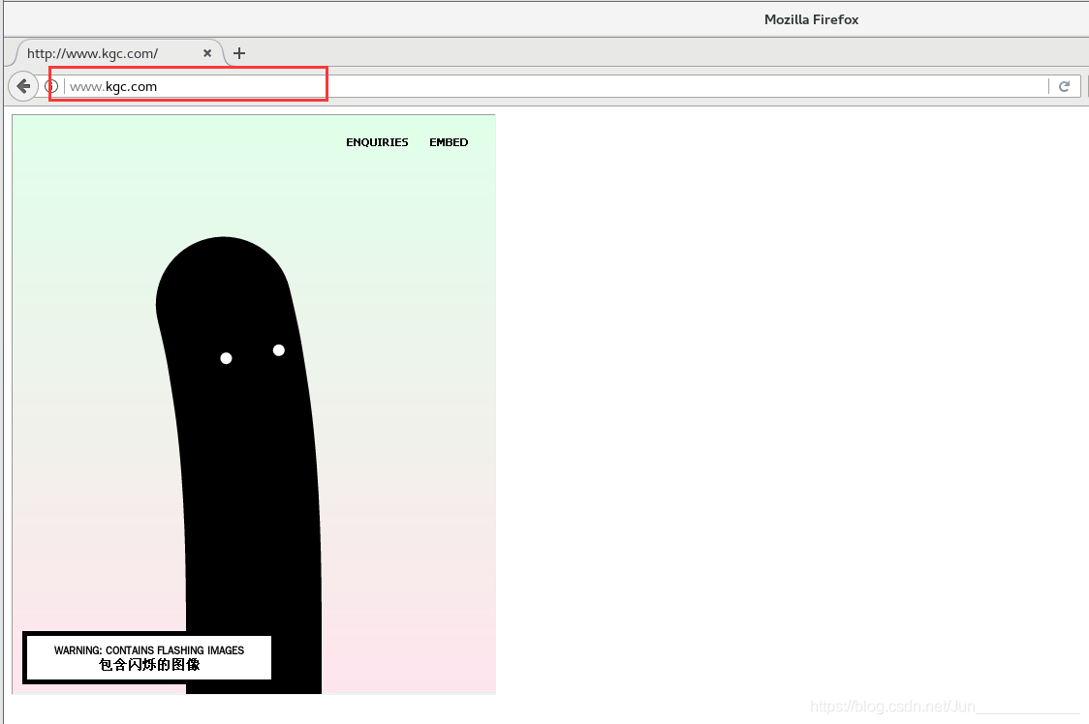This screenshot has height=724, width=1089.
Task: Open site information via the info icon
Action: tap(51, 86)
